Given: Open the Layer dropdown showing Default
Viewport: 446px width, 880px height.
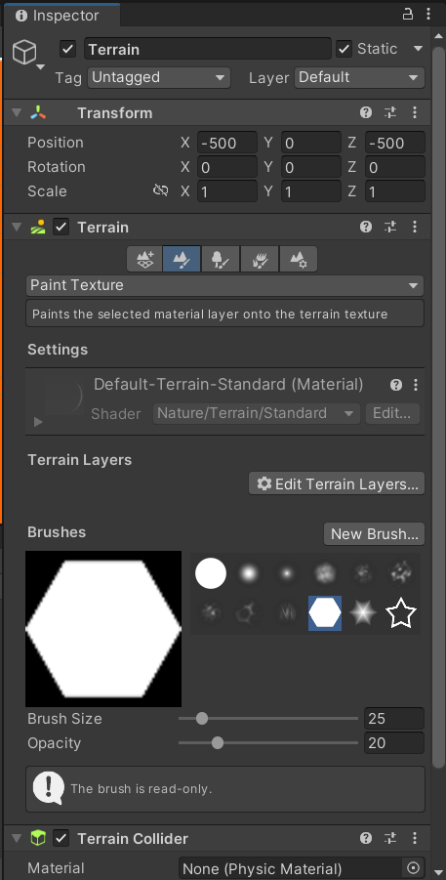Looking at the screenshot, I should (359, 77).
